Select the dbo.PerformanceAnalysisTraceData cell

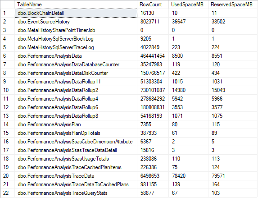76,176
